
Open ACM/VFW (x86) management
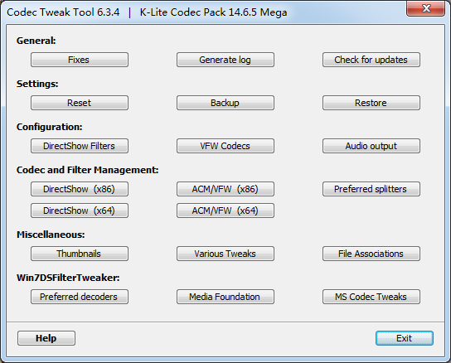pos(225,189)
